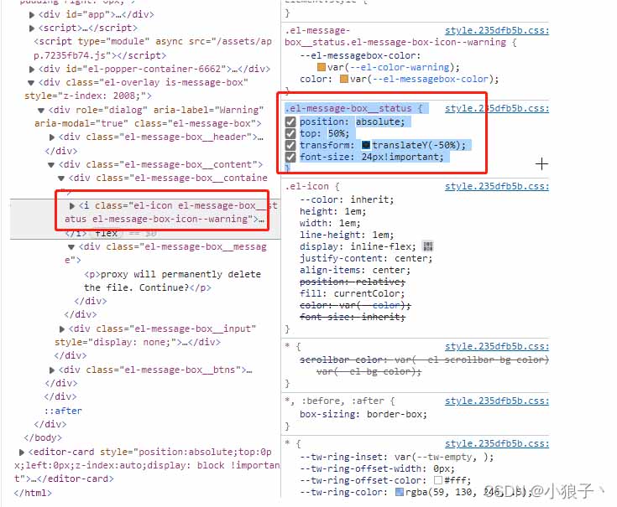Click the orange --el-color-warning swatch
Image resolution: width=617 pixels, height=507 pixels.
(321, 68)
